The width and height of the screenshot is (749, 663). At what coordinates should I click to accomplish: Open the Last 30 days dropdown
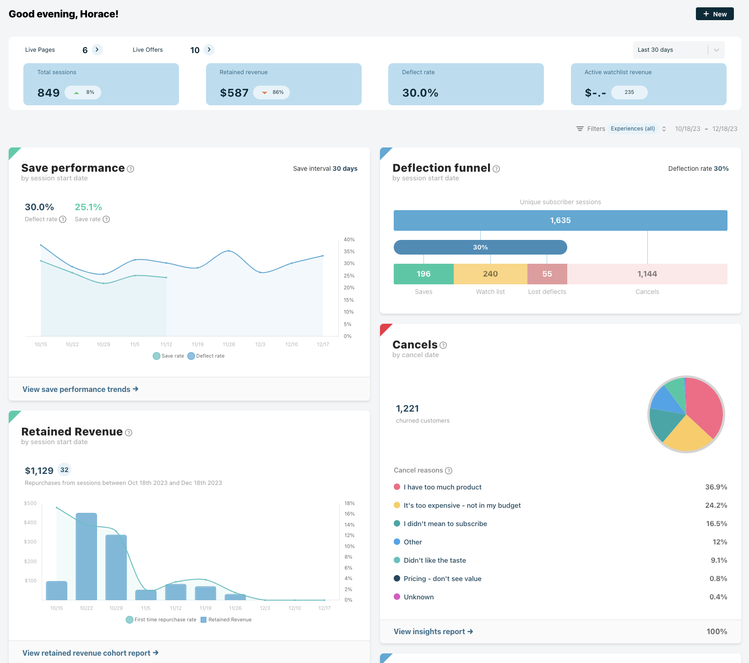(x=678, y=50)
